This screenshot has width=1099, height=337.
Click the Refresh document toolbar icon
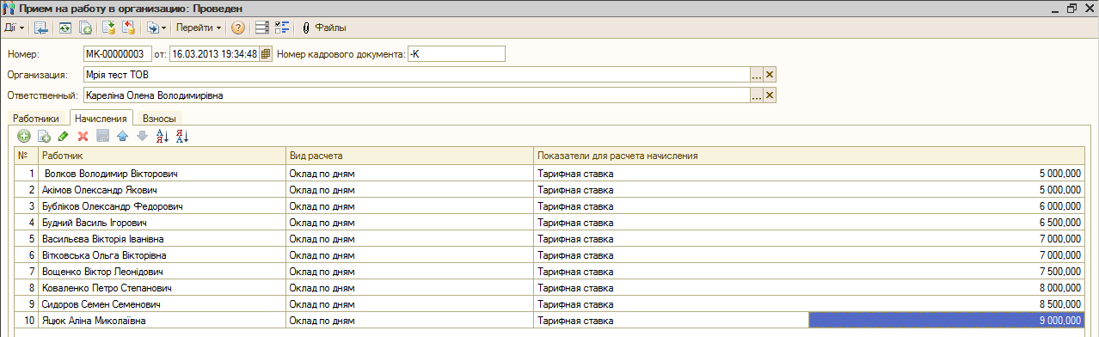tap(64, 28)
